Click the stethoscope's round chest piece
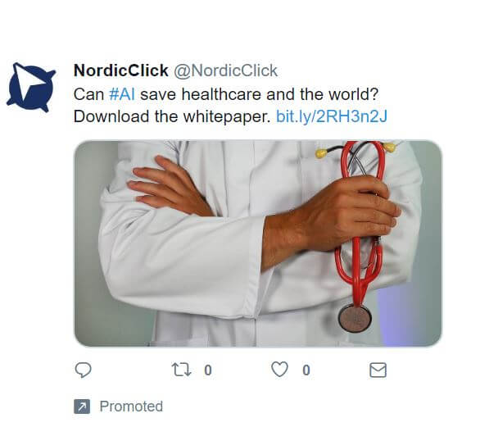The width and height of the screenshot is (480, 427). tap(355, 319)
